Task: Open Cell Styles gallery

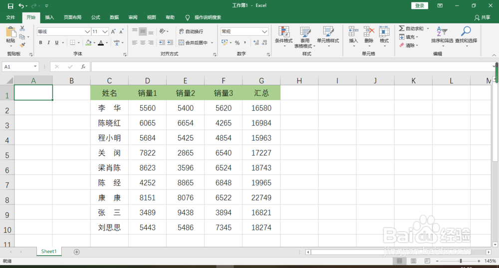Action: pyautogui.click(x=328, y=36)
